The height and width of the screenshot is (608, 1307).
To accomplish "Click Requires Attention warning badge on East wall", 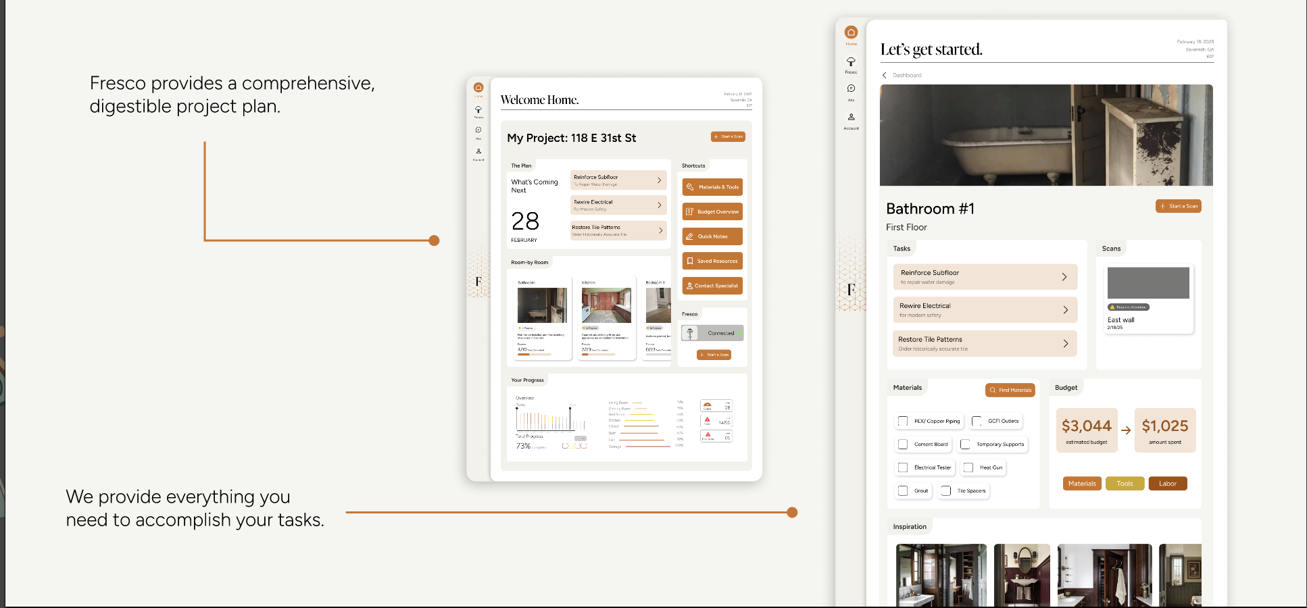I will 1129,307.
